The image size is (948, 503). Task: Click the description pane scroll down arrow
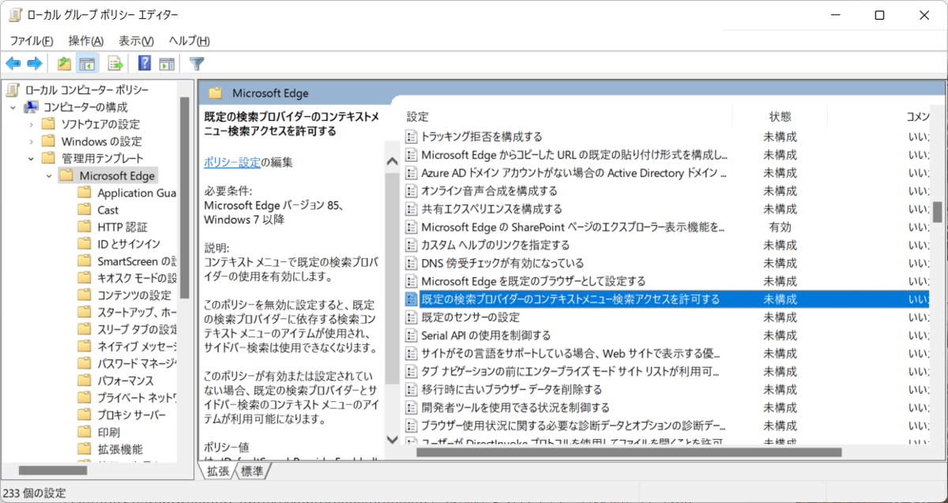[392, 439]
